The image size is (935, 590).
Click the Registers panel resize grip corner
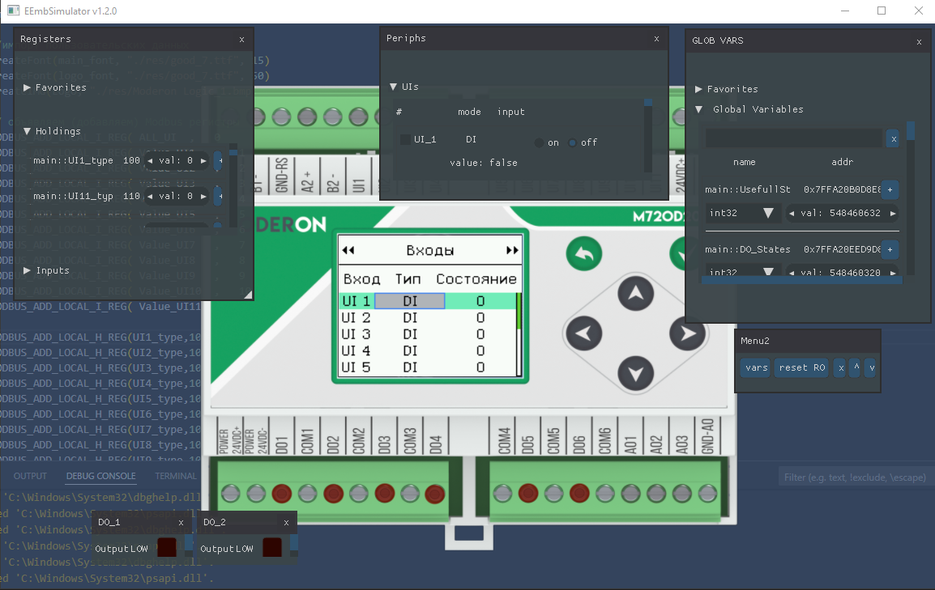248,294
